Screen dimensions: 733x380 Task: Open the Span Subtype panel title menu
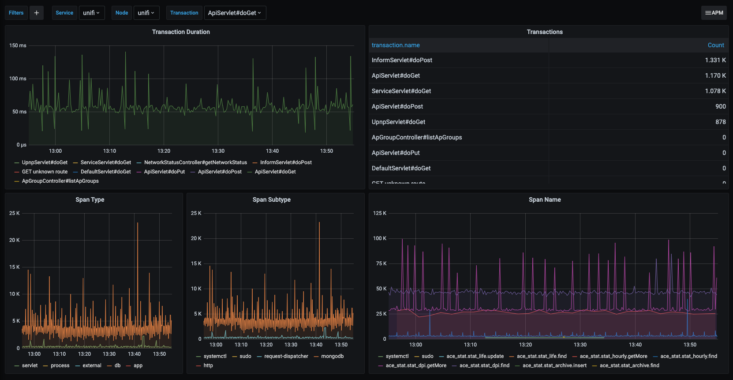272,199
